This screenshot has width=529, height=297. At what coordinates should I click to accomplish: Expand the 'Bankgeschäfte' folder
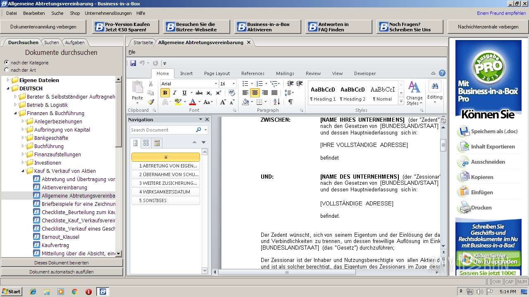pyautogui.click(x=24, y=138)
